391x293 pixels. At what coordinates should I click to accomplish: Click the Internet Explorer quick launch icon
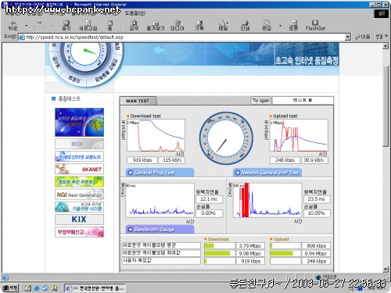pyautogui.click(x=37, y=288)
